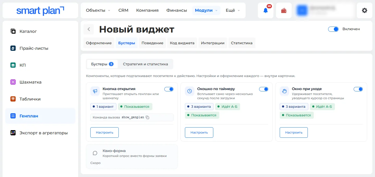Switch to the Статистика tab
Viewport: 375px width, 177px height.
242,43
